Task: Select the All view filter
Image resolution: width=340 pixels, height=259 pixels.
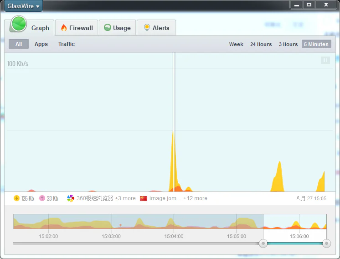Action: tap(19, 44)
